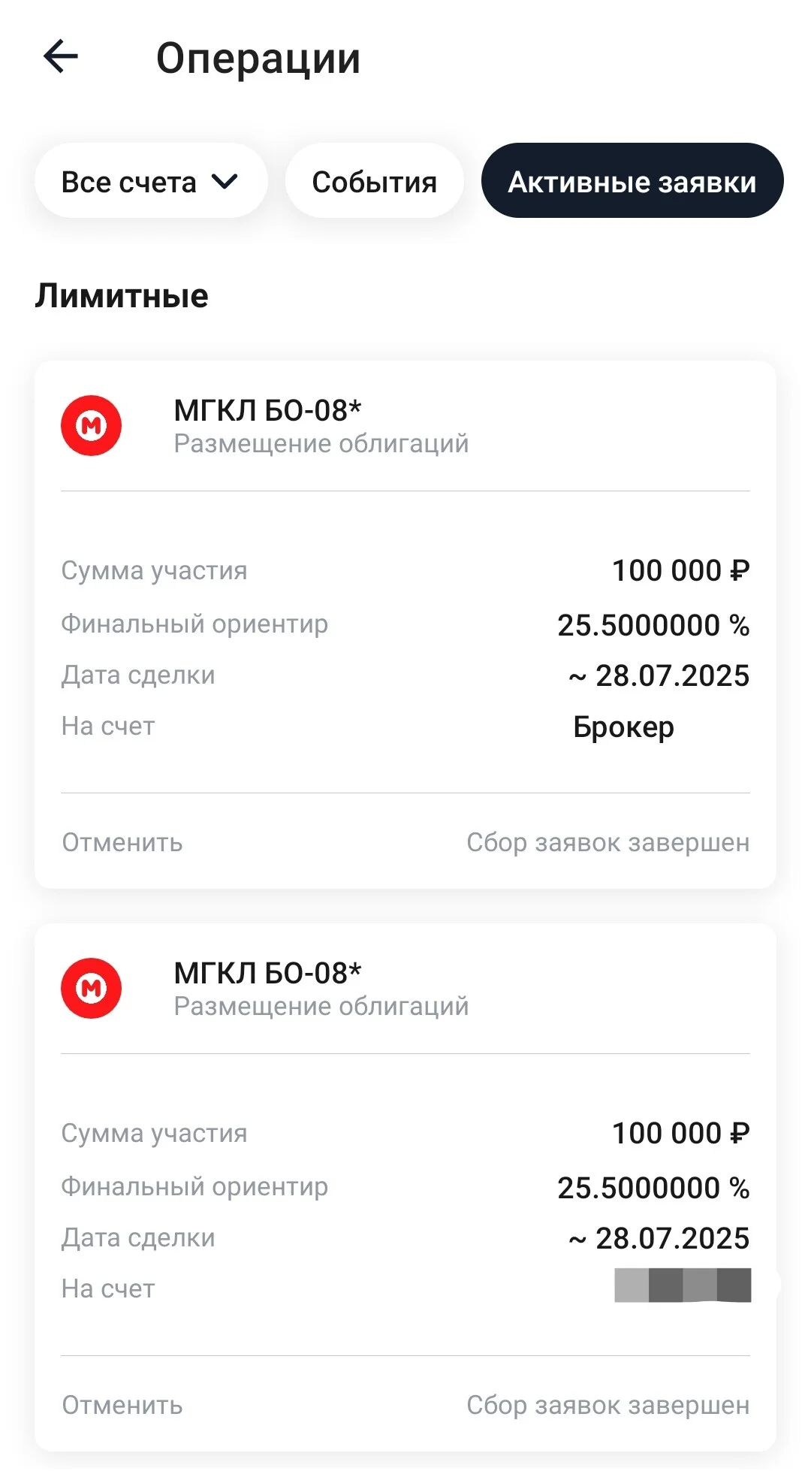
Task: Cancel the first МГКЛ БО-08 order
Action: point(122,843)
